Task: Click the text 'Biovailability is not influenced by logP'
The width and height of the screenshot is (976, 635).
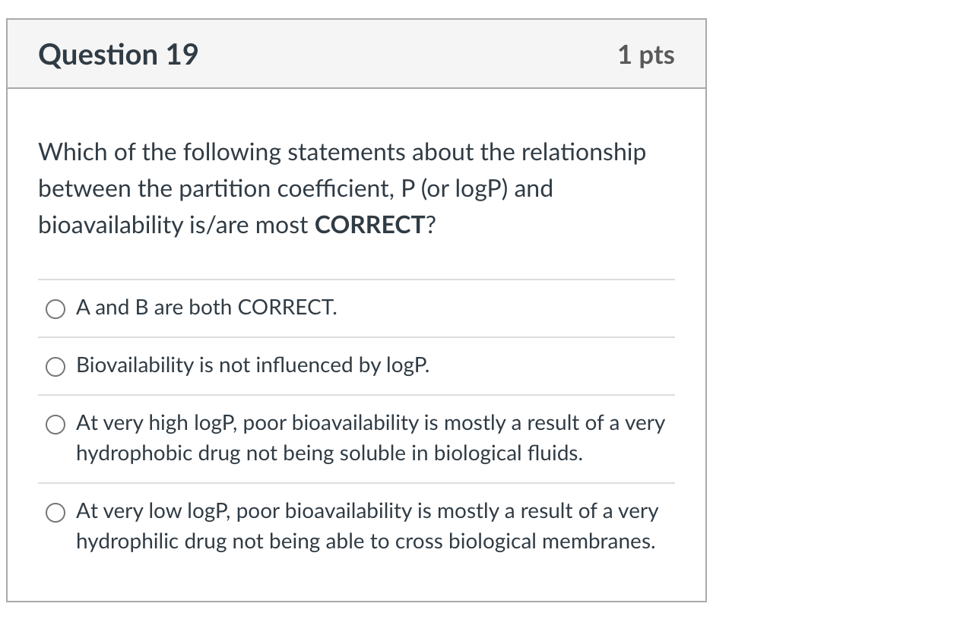Action: pos(252,365)
